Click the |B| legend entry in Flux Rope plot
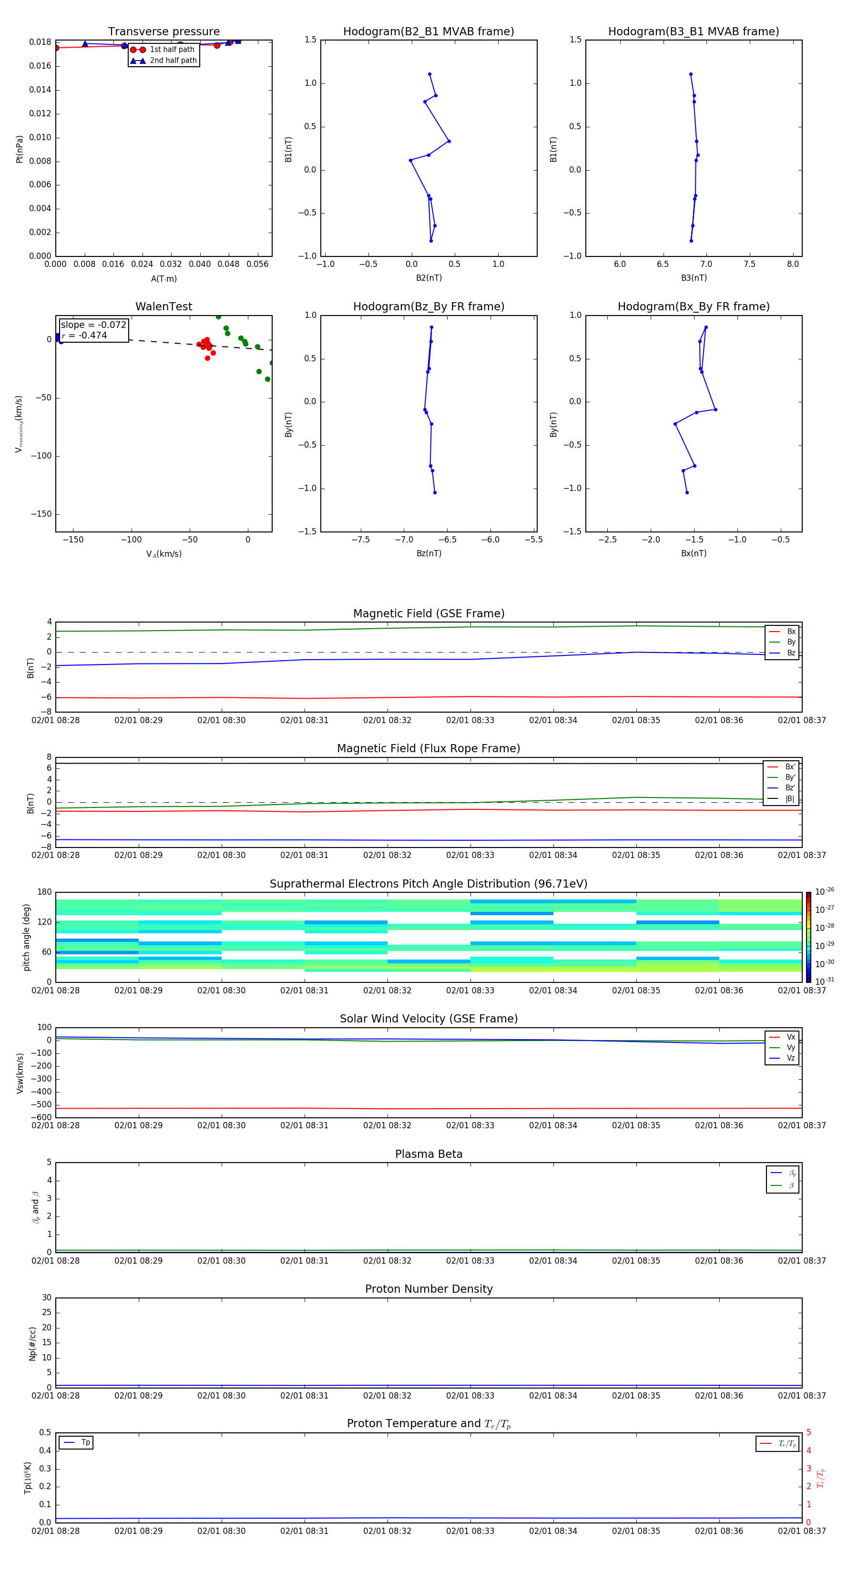This screenshot has height=1573, width=858. 781,799
